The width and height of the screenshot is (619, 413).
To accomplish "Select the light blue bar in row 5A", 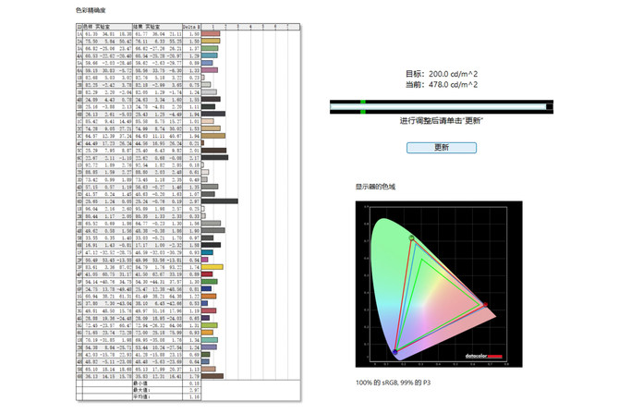I will pos(207,63).
